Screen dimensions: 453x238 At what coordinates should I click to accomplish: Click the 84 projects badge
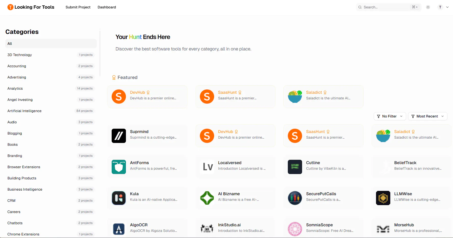[84, 111]
